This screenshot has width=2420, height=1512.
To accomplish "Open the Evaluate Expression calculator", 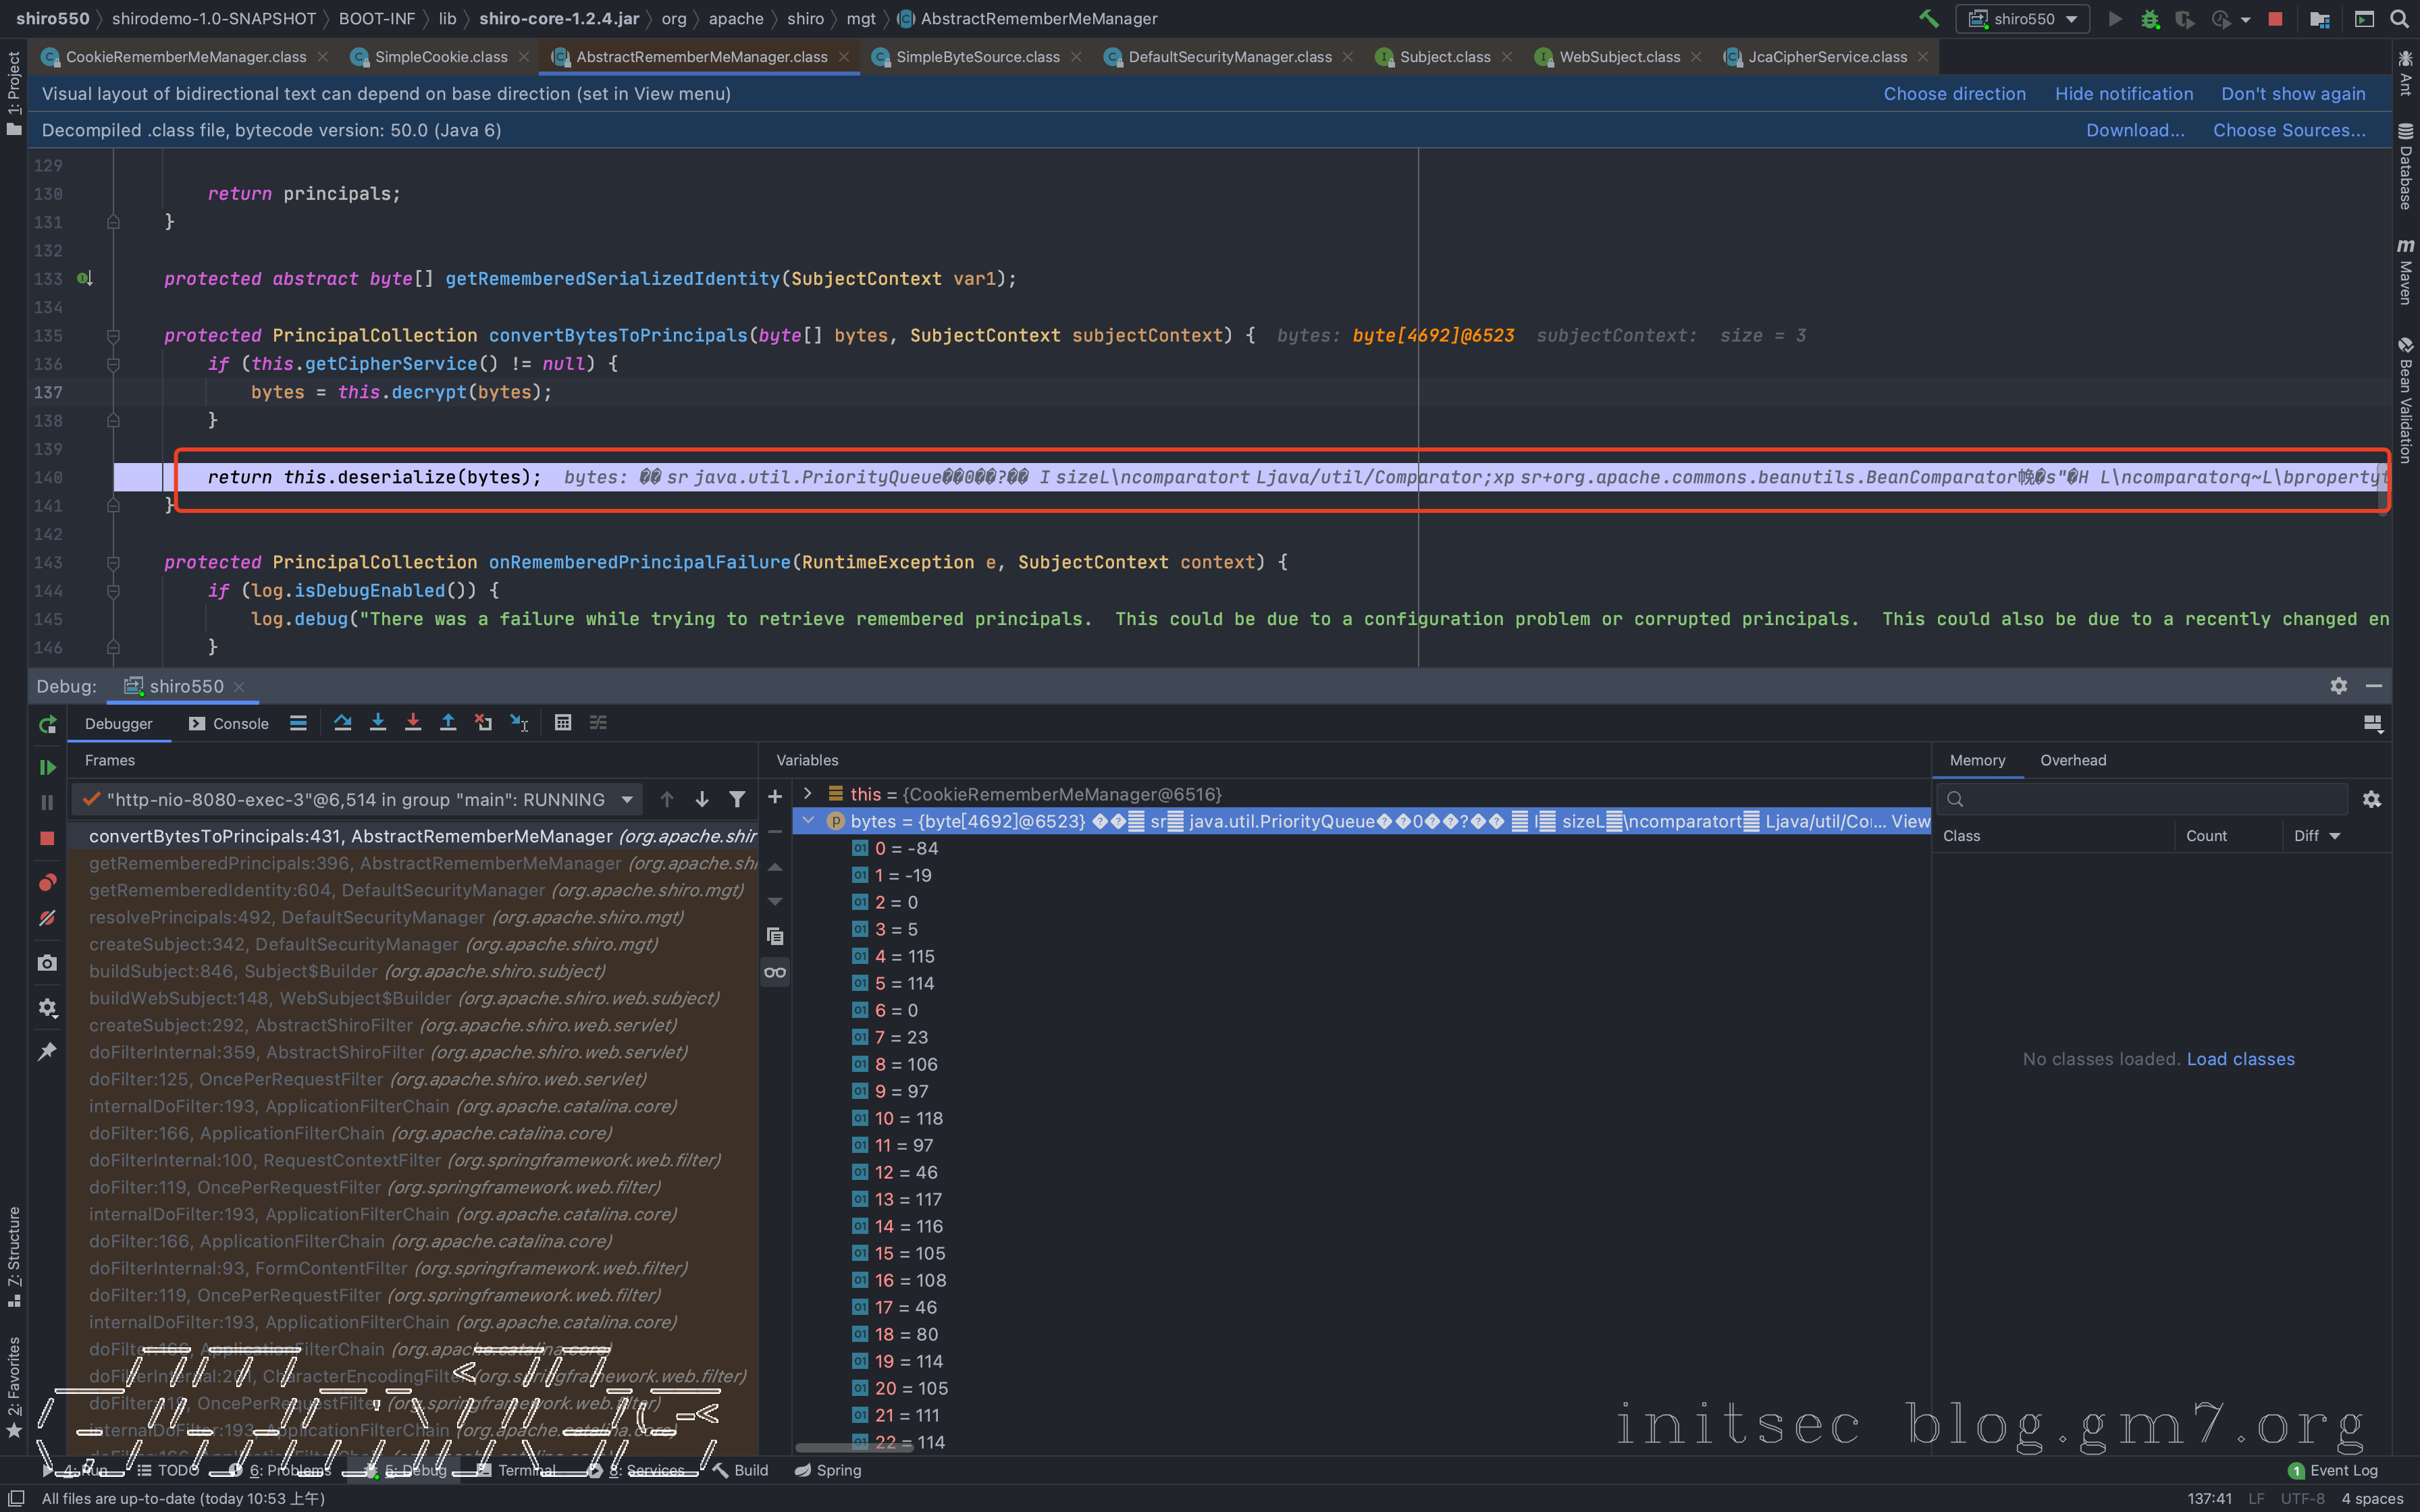I will [x=563, y=723].
